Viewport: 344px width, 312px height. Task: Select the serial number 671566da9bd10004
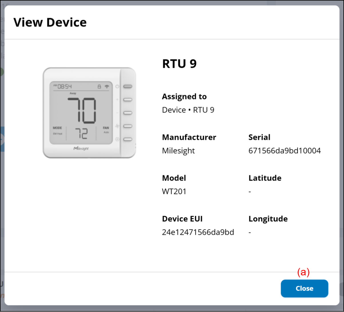click(x=284, y=151)
